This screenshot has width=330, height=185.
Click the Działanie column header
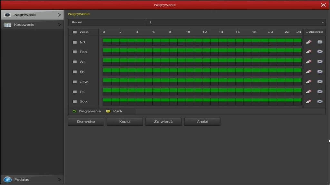314,32
